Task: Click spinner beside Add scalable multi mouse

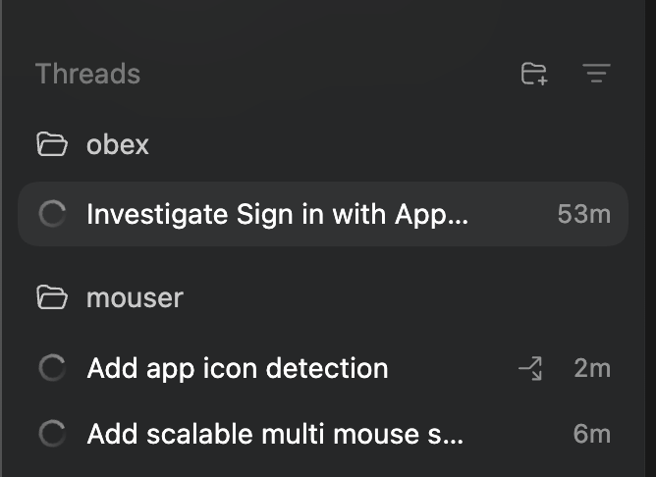Action: (x=51, y=434)
